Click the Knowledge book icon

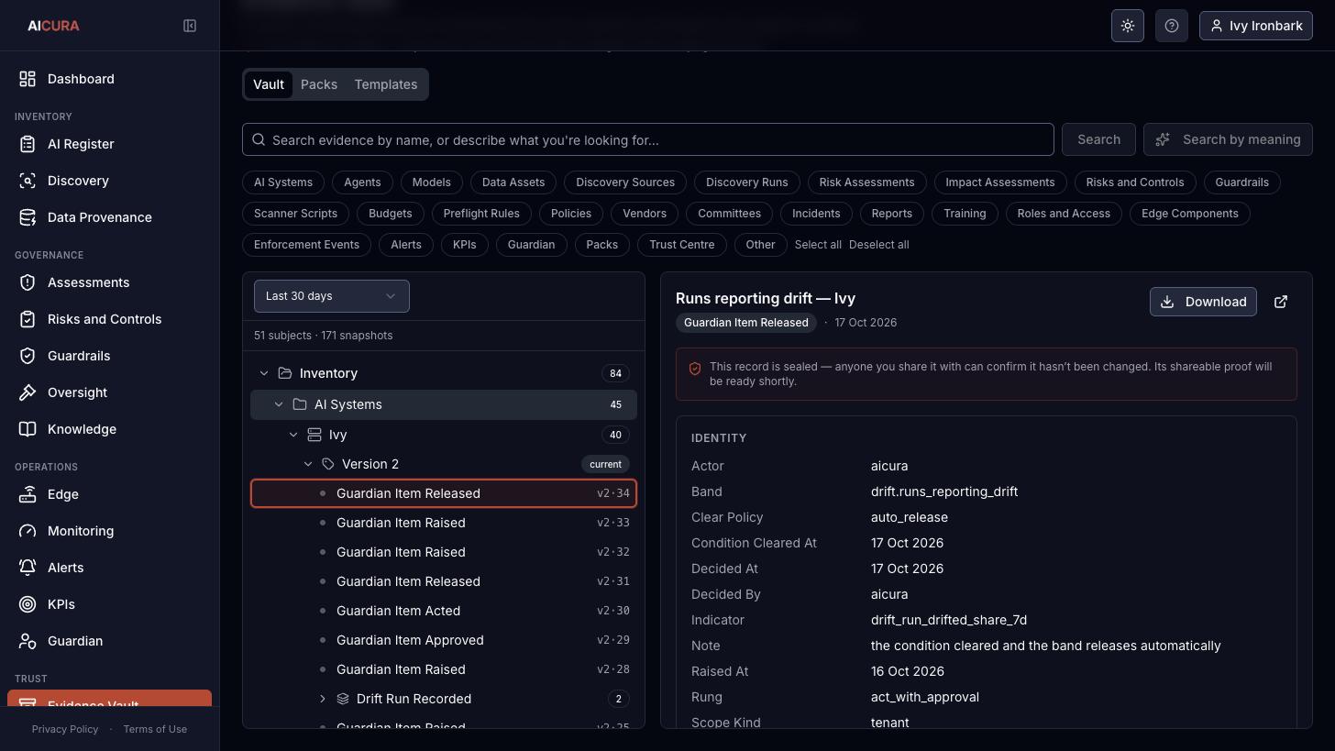click(x=28, y=429)
